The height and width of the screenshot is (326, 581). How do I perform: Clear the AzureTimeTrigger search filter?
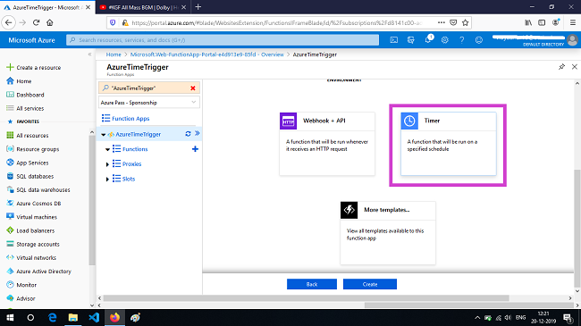(193, 88)
